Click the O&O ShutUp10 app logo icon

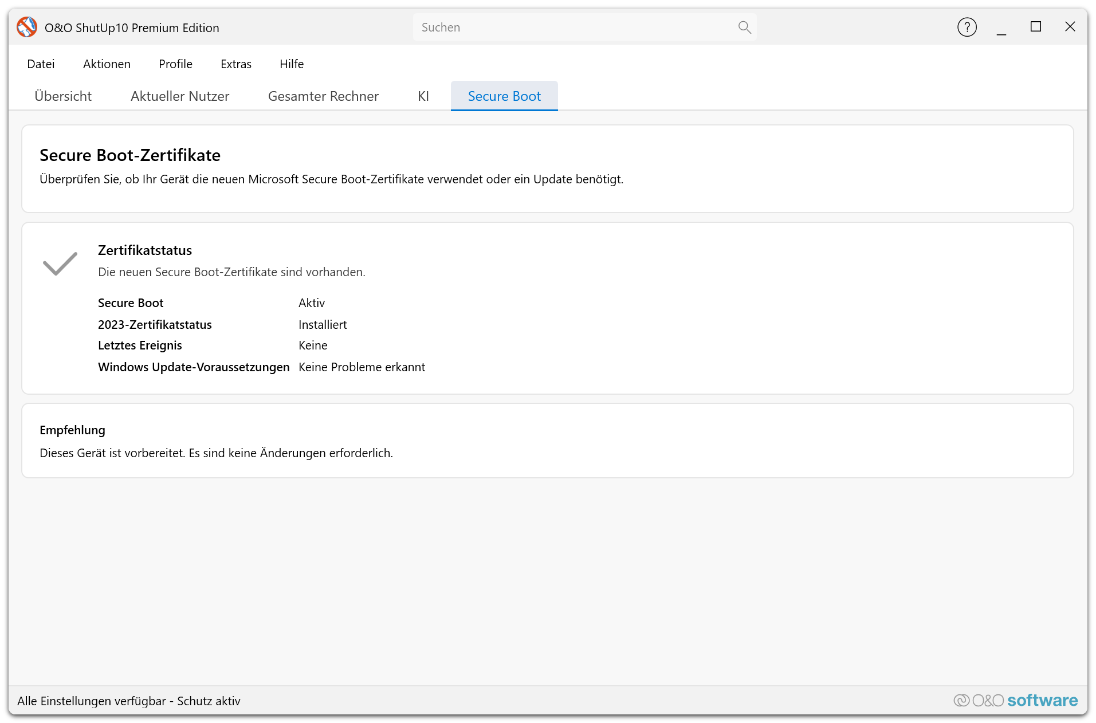tap(27, 27)
